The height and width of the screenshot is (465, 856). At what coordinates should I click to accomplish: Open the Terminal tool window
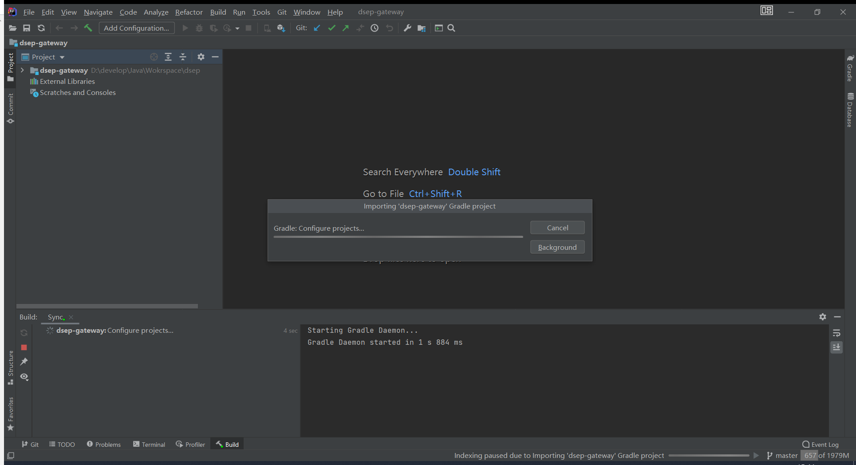tap(149, 444)
